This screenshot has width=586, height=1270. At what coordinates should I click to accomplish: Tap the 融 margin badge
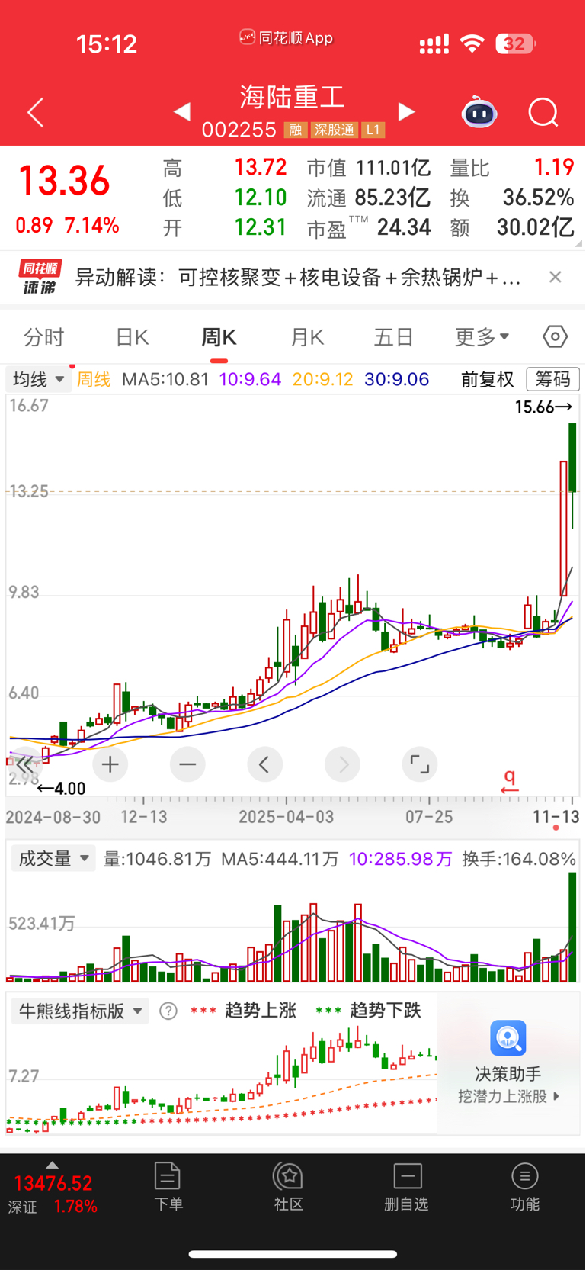[x=296, y=130]
